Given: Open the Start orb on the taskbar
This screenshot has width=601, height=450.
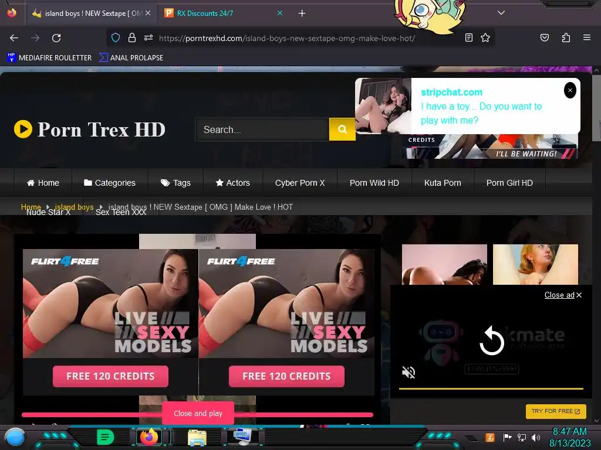Looking at the screenshot, I should [x=15, y=437].
